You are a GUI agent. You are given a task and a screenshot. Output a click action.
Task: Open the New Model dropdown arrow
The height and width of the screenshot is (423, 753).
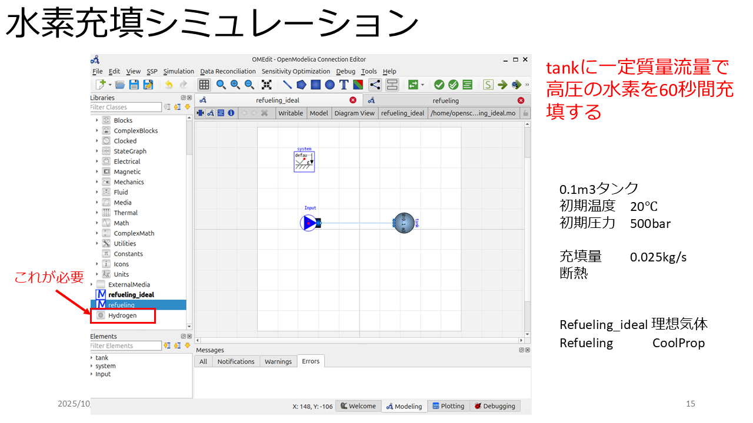pos(110,85)
